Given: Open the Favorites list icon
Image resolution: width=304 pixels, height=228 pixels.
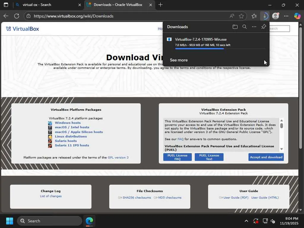Looking at the screenshot, I should (x=254, y=16).
